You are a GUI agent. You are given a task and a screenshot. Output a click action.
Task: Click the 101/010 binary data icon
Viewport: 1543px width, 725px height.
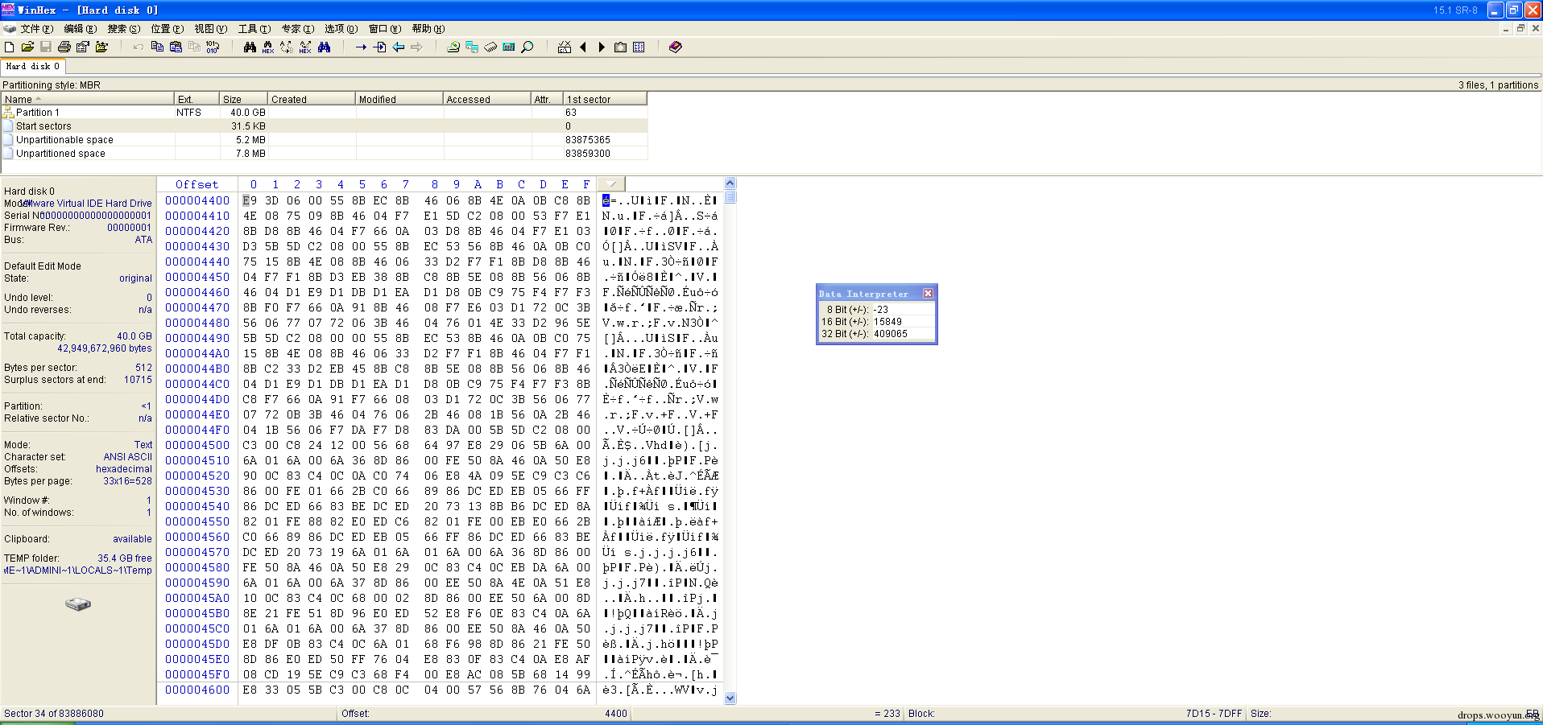[213, 47]
